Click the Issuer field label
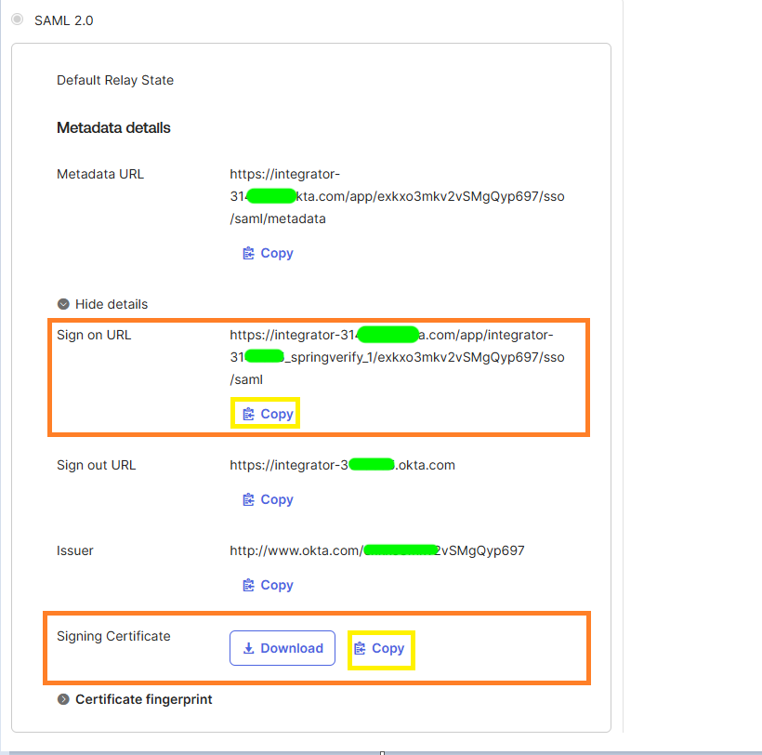This screenshot has height=755, width=762. point(75,550)
